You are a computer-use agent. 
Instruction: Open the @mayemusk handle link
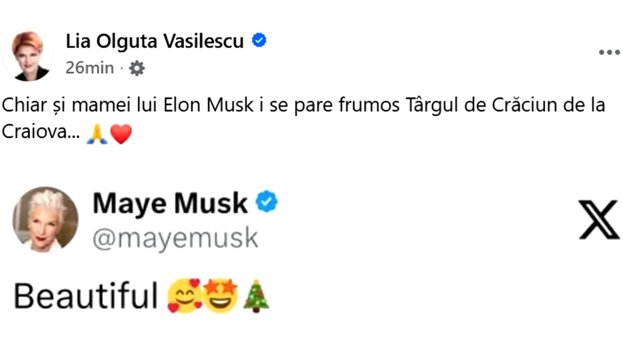pyautogui.click(x=175, y=238)
